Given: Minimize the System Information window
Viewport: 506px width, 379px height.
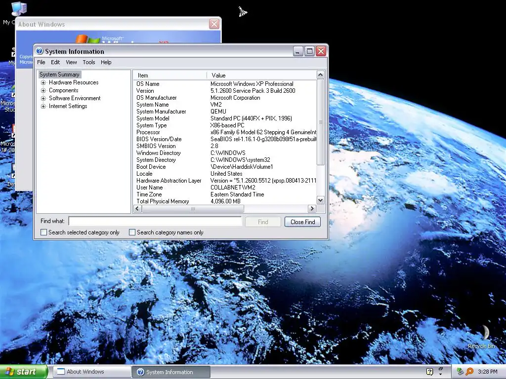Looking at the screenshot, I should (x=298, y=51).
